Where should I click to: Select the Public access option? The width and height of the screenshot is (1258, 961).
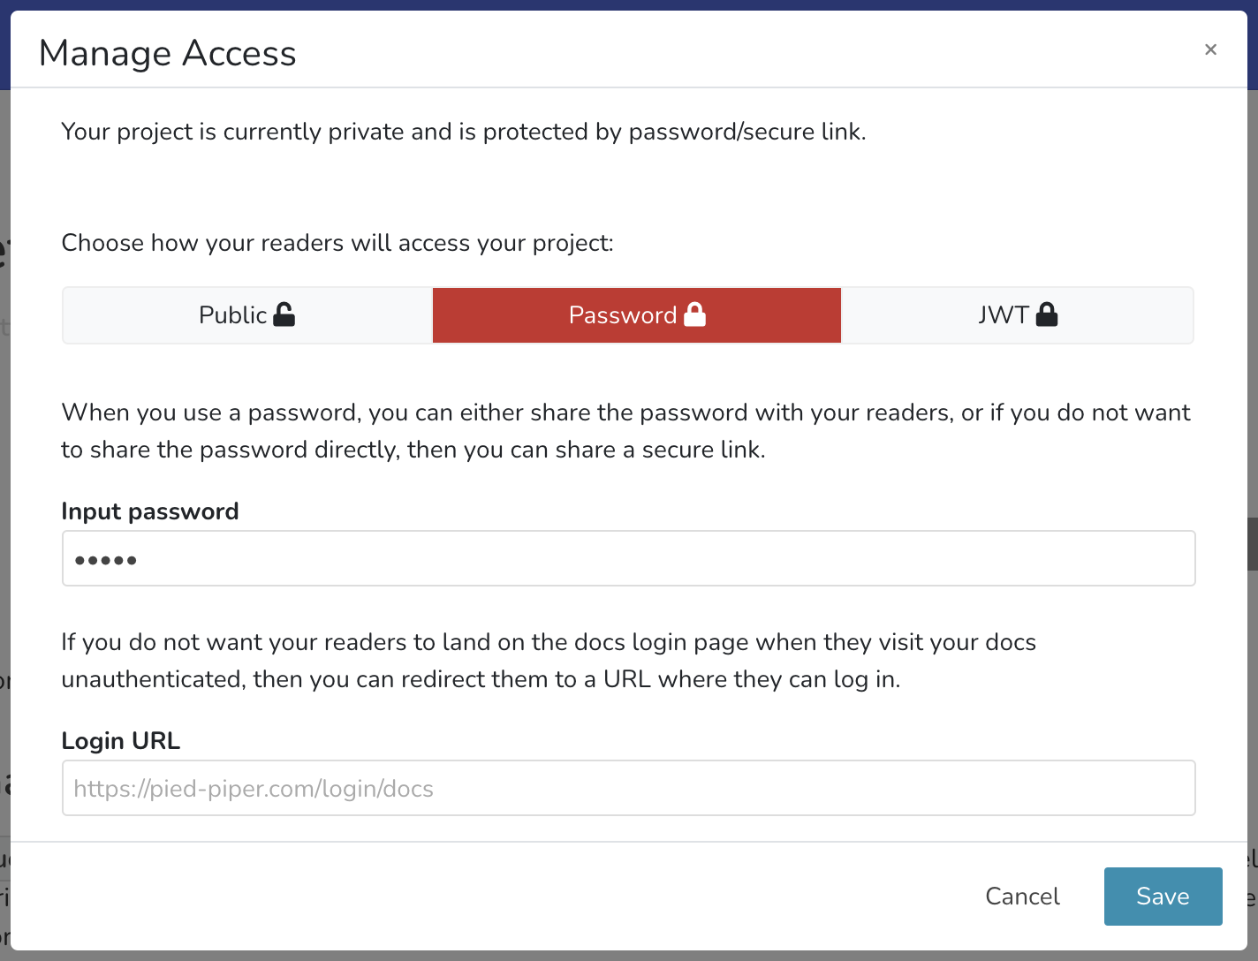234,315
